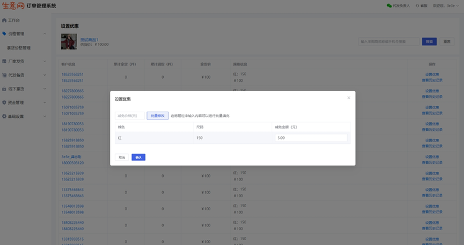Expand the 资金管理 menu chevron
The image size is (464, 245).
coord(45,103)
